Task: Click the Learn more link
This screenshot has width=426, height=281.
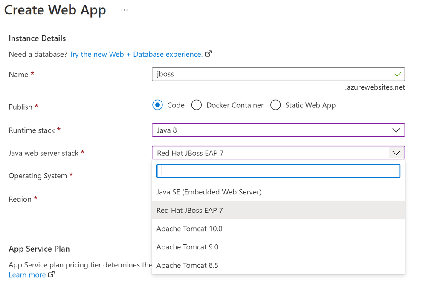Action: (x=27, y=275)
